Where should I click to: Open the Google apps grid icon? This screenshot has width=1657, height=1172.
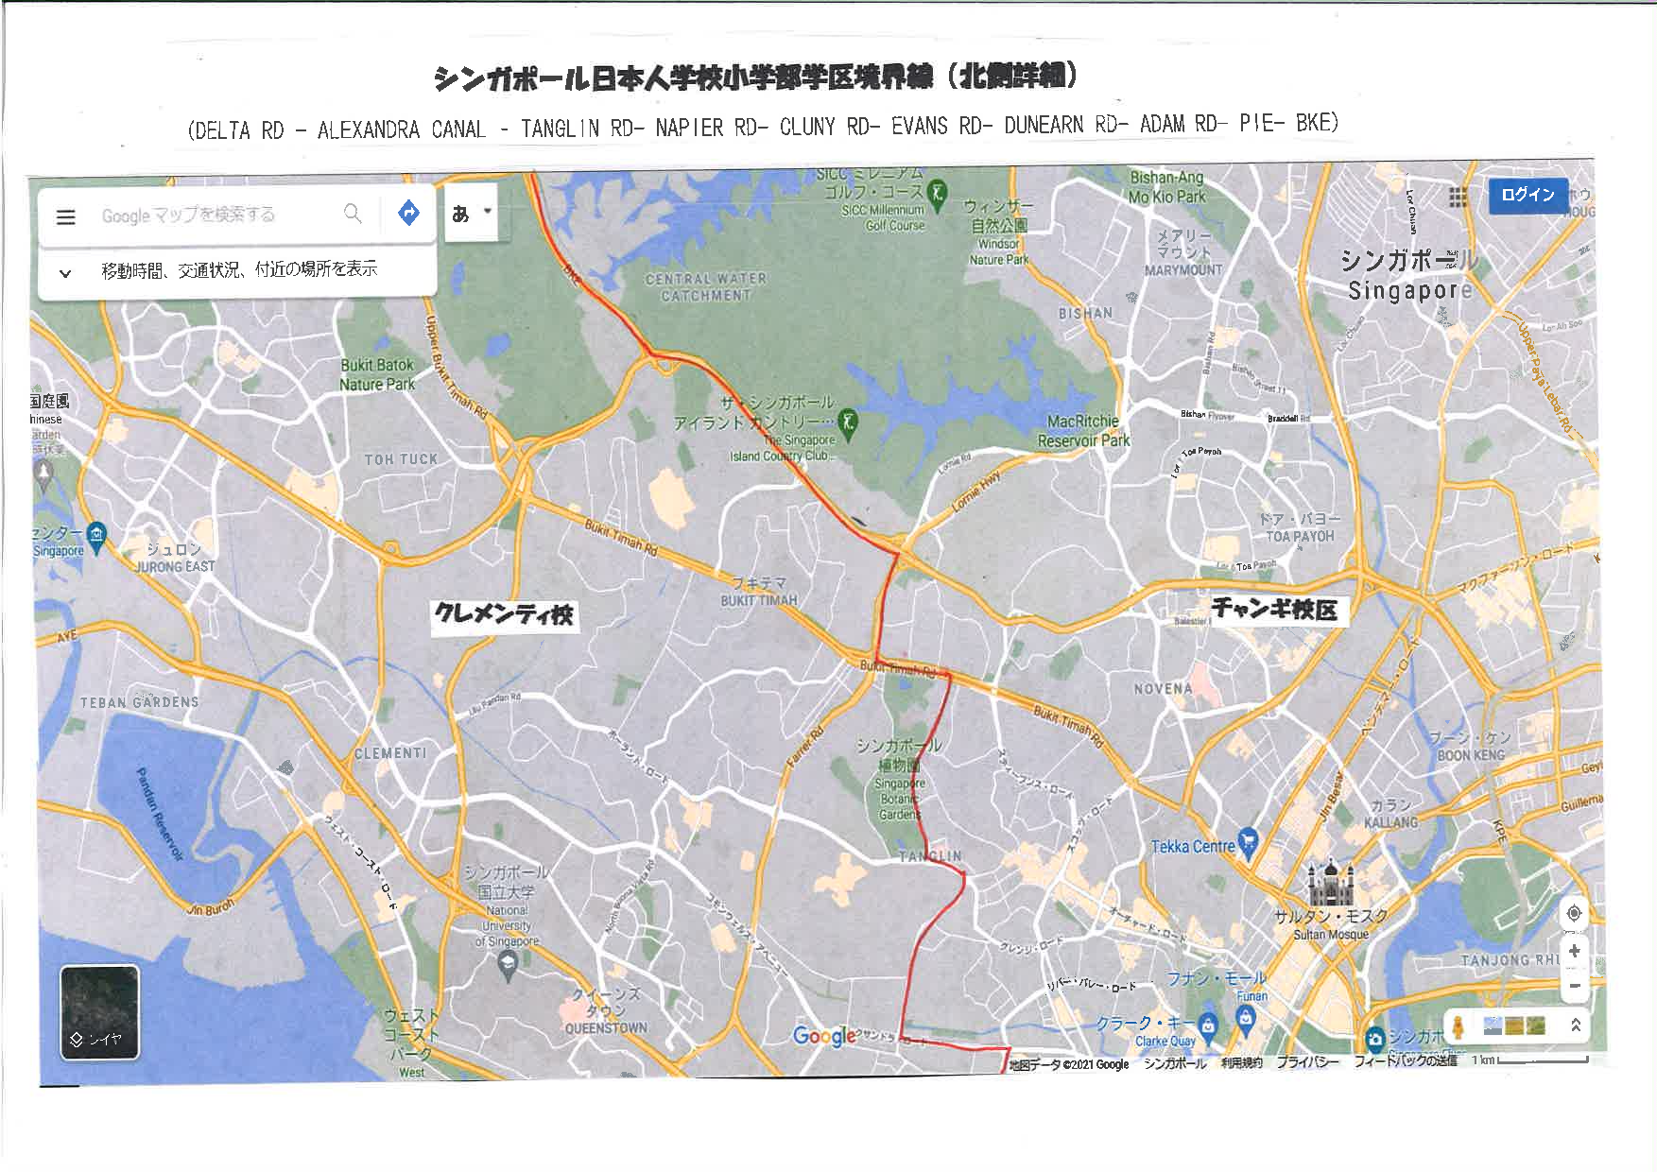tap(1459, 197)
